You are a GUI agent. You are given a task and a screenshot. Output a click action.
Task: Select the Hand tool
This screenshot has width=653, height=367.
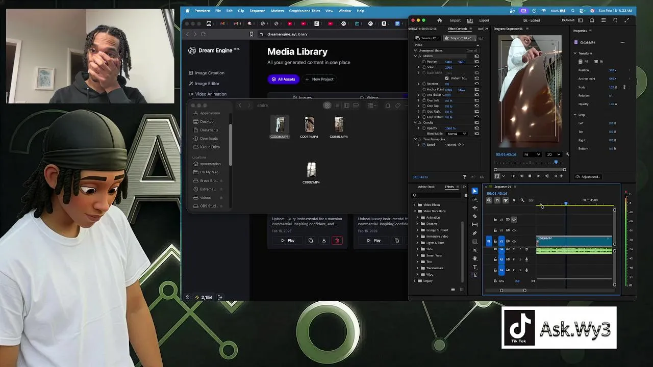(x=475, y=258)
